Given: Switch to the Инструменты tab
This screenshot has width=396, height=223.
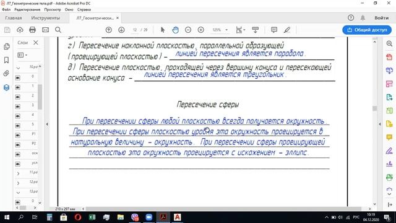Looking at the screenshot, I should click(x=45, y=18).
